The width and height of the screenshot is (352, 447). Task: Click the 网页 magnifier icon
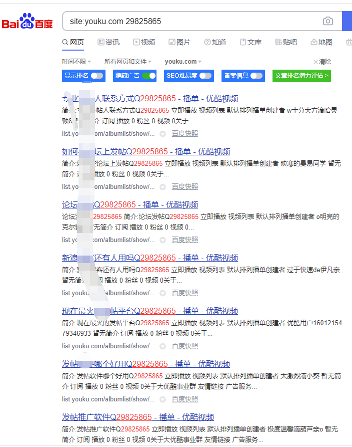pyautogui.click(x=65, y=42)
